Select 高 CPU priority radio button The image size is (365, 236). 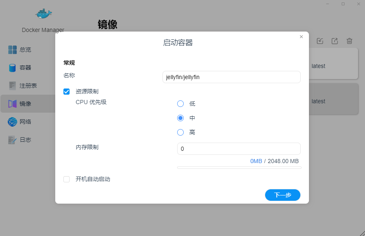tap(180, 132)
